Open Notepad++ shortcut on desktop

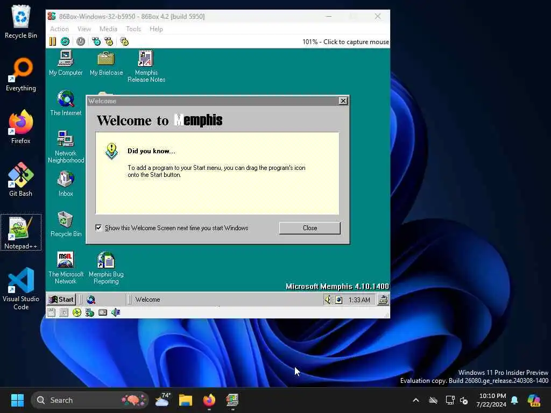21,232
